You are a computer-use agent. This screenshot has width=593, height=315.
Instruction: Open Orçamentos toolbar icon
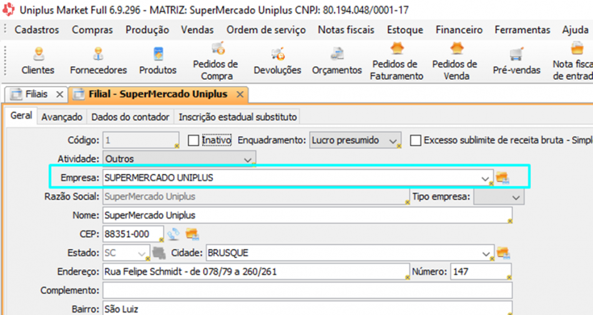[x=336, y=61]
